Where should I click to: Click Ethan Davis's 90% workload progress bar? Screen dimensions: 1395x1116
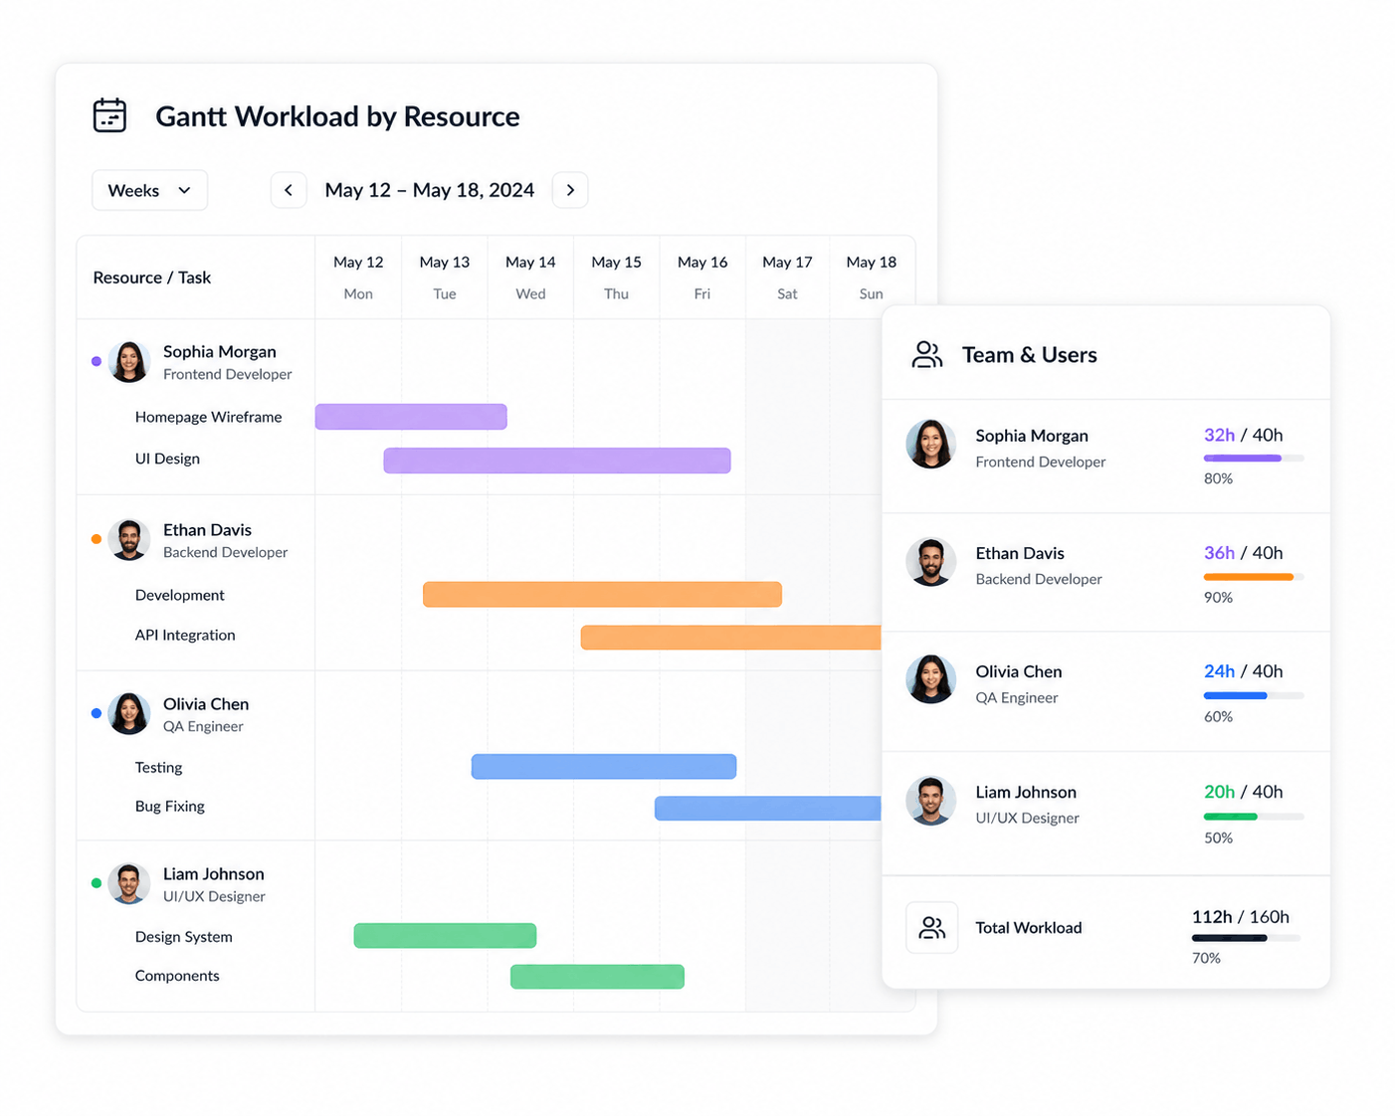1254,577
